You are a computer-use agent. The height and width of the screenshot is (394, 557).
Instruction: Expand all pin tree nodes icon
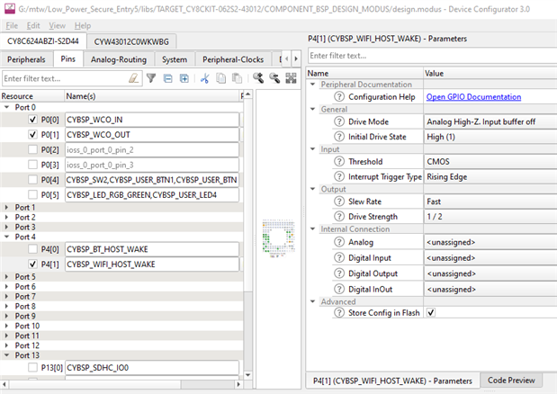coord(184,78)
